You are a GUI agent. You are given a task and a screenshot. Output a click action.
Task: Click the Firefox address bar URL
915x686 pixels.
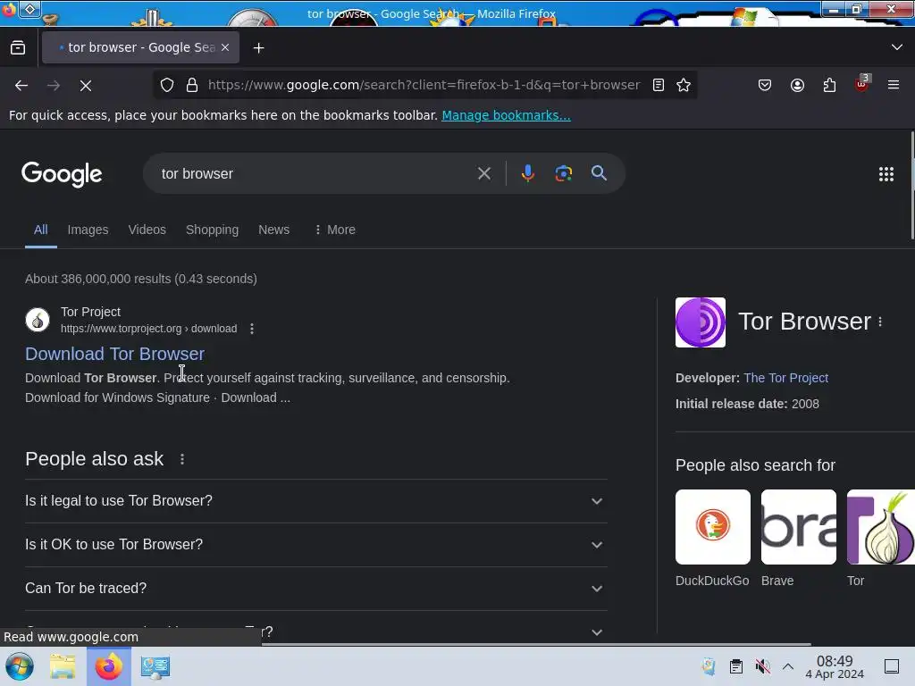pos(424,85)
